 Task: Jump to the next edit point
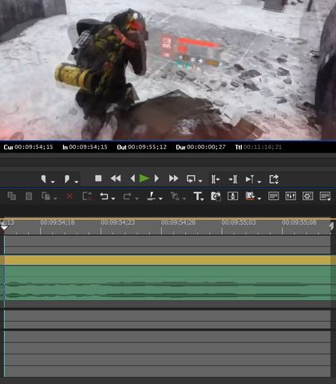[233, 179]
